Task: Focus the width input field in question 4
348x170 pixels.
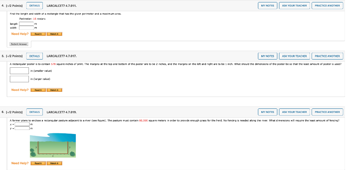Action: tap(27, 28)
